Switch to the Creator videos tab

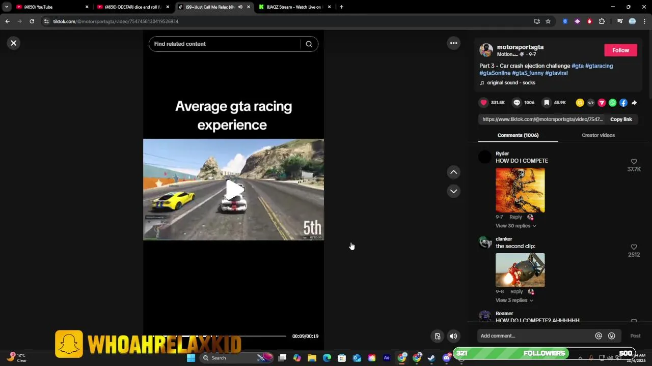coord(598,135)
